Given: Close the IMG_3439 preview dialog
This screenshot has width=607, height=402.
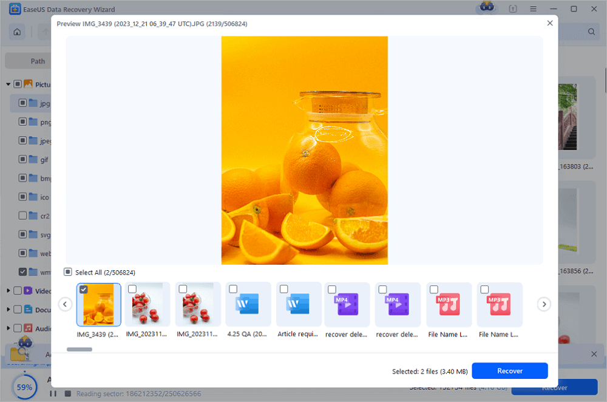Looking at the screenshot, I should point(550,23).
